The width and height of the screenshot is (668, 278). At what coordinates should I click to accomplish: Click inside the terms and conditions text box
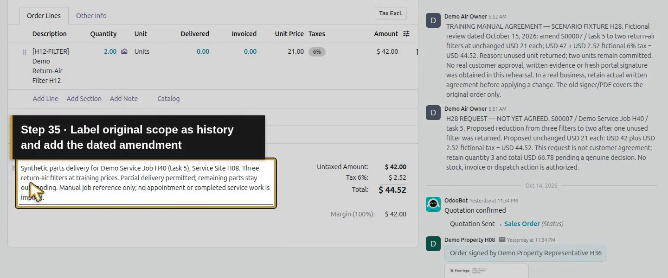click(146, 183)
